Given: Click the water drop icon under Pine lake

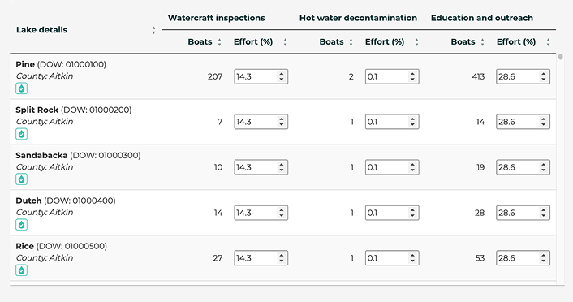Looking at the screenshot, I should [22, 88].
